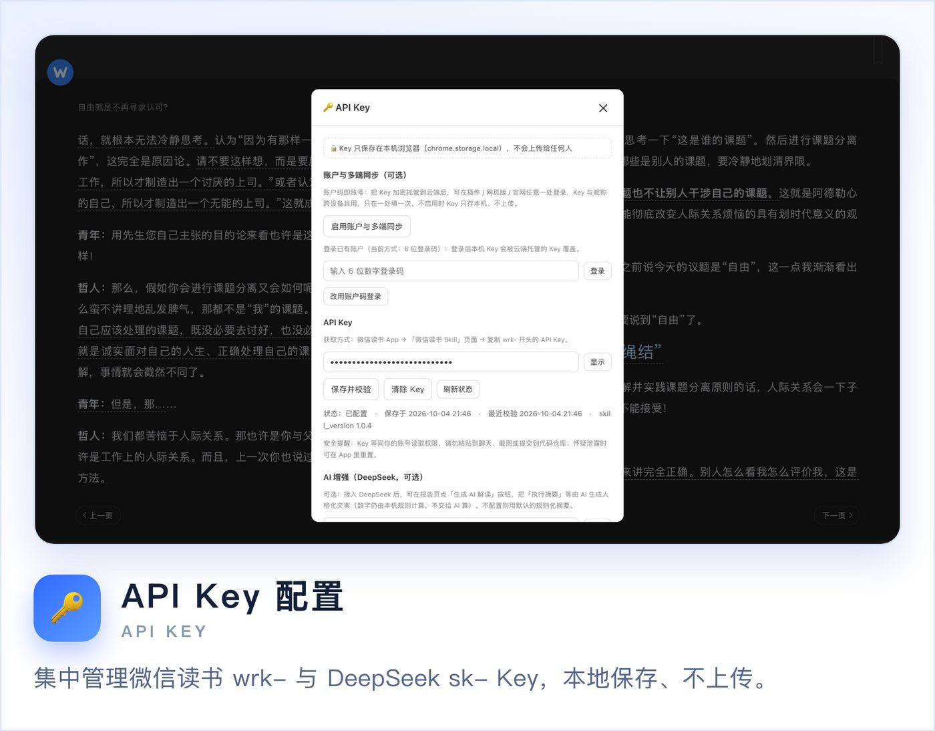Screen dimensions: 935x731
Task: Click the API Key 配置 headline
Action: 232,597
